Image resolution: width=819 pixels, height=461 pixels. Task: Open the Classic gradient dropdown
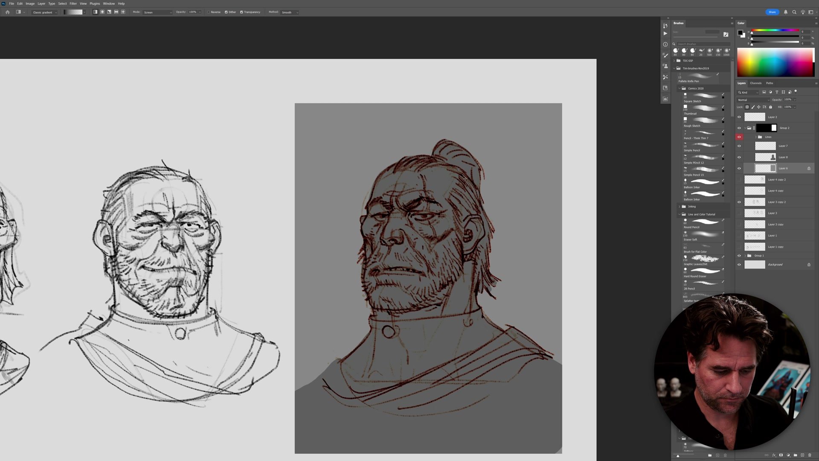point(44,12)
